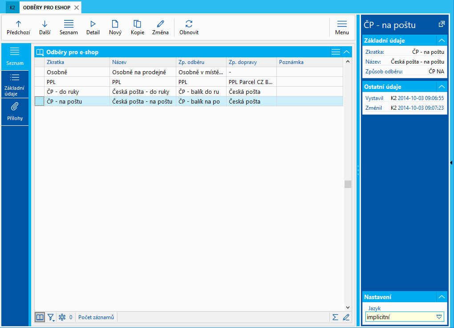The image size is (454, 328).
Task: Open the Jazyk implicitní dropdown
Action: pyautogui.click(x=439, y=317)
